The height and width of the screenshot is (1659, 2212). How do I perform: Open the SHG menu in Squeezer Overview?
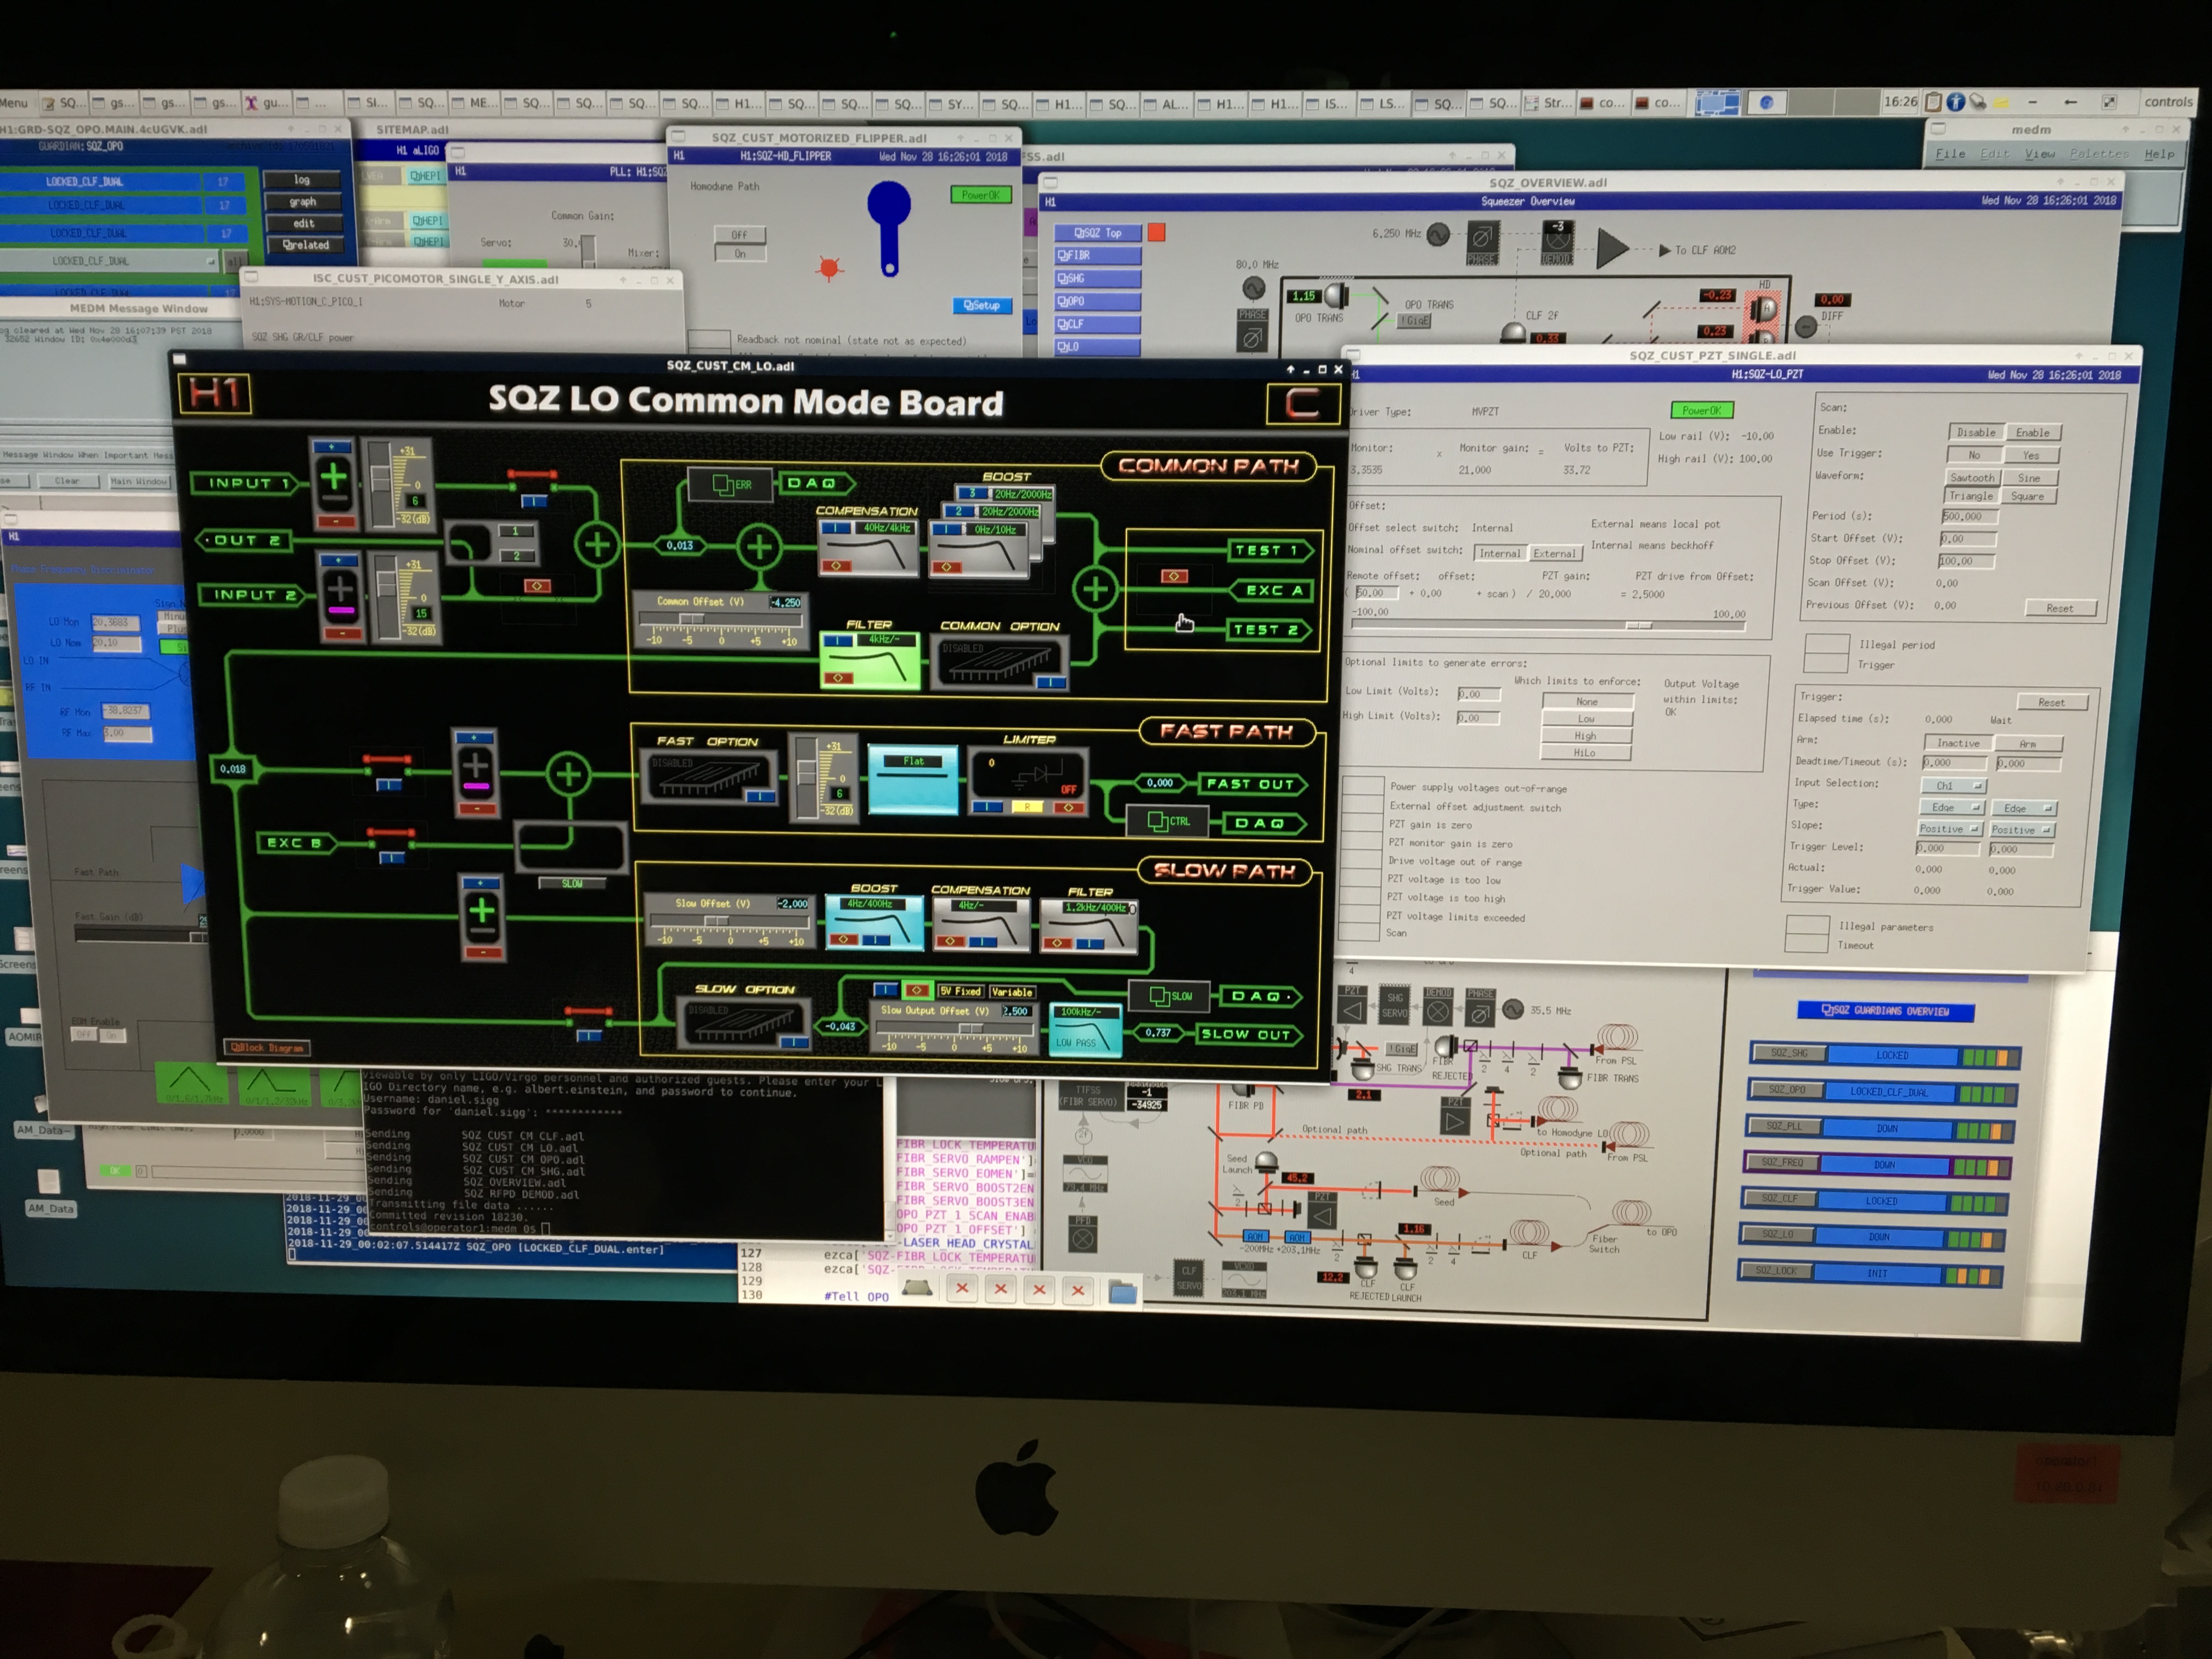[1097, 278]
